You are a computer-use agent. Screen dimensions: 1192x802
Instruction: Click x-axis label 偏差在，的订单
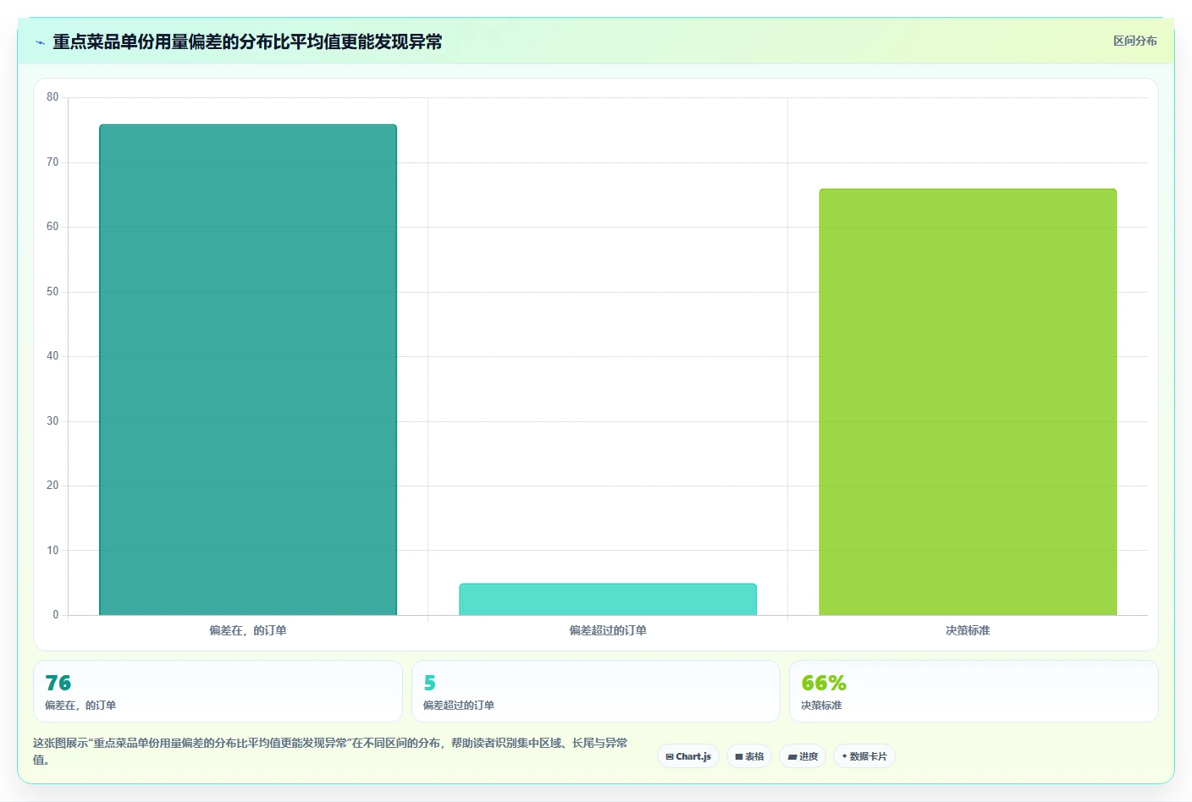(x=248, y=630)
